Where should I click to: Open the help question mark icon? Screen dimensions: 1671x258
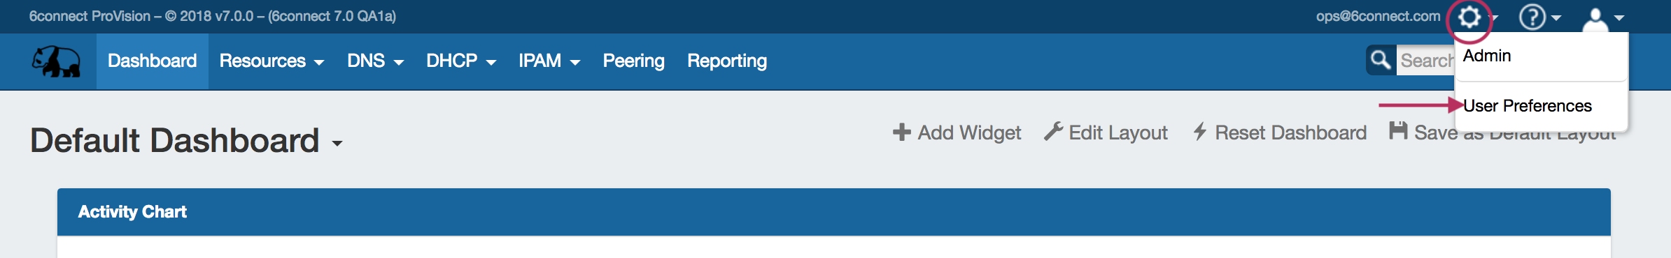(1532, 17)
